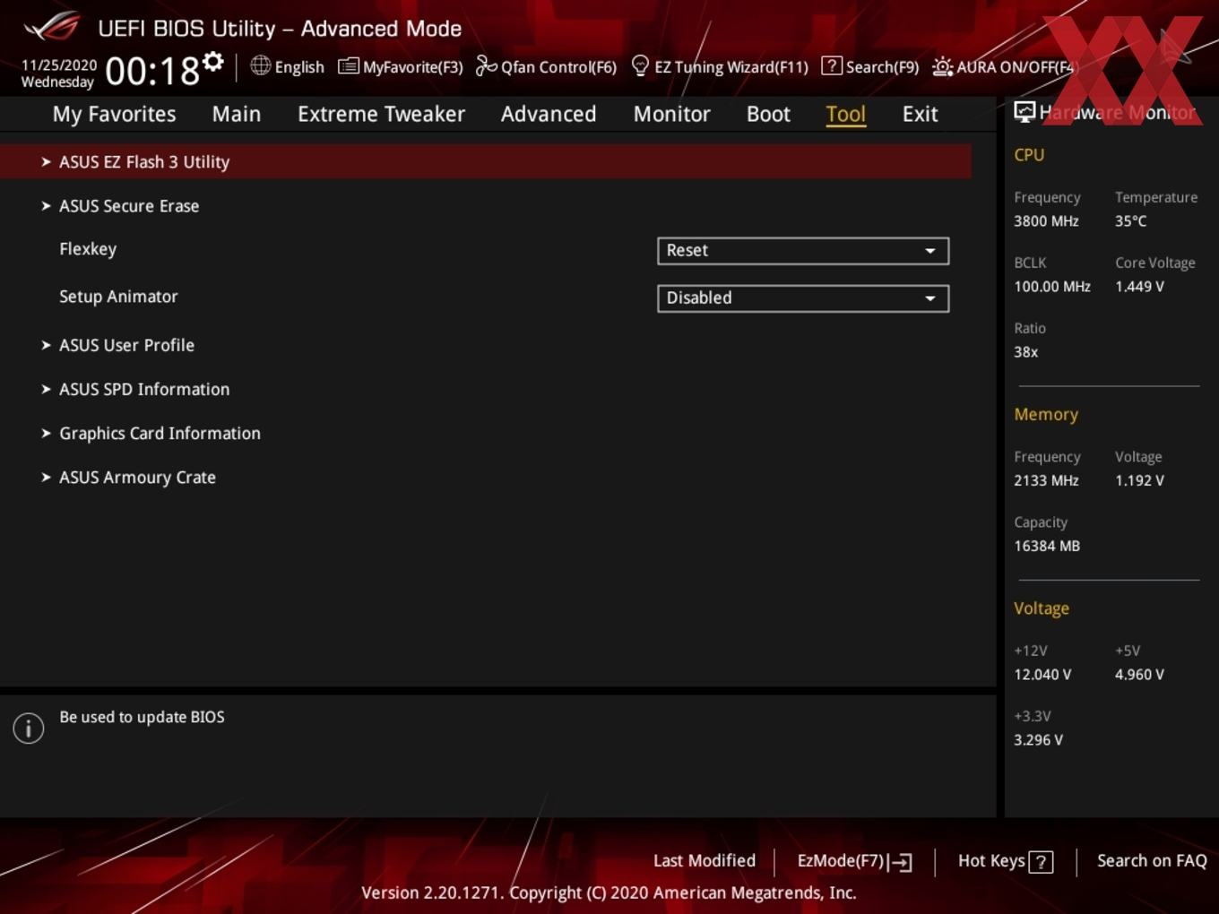
Task: Click the Hardware Monitor screen icon
Action: click(1024, 112)
